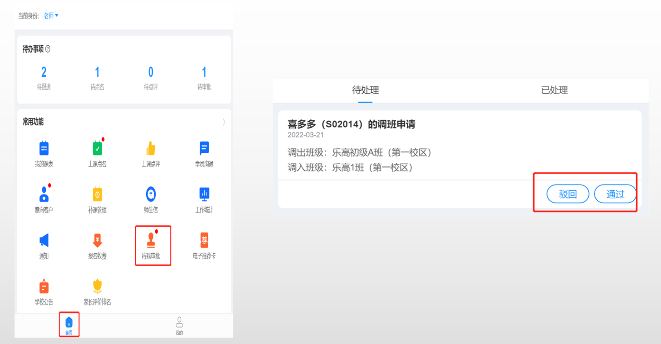This screenshot has height=344, width=661.
Task: Open 报名收费 enrollment fee icon
Action: click(x=97, y=240)
